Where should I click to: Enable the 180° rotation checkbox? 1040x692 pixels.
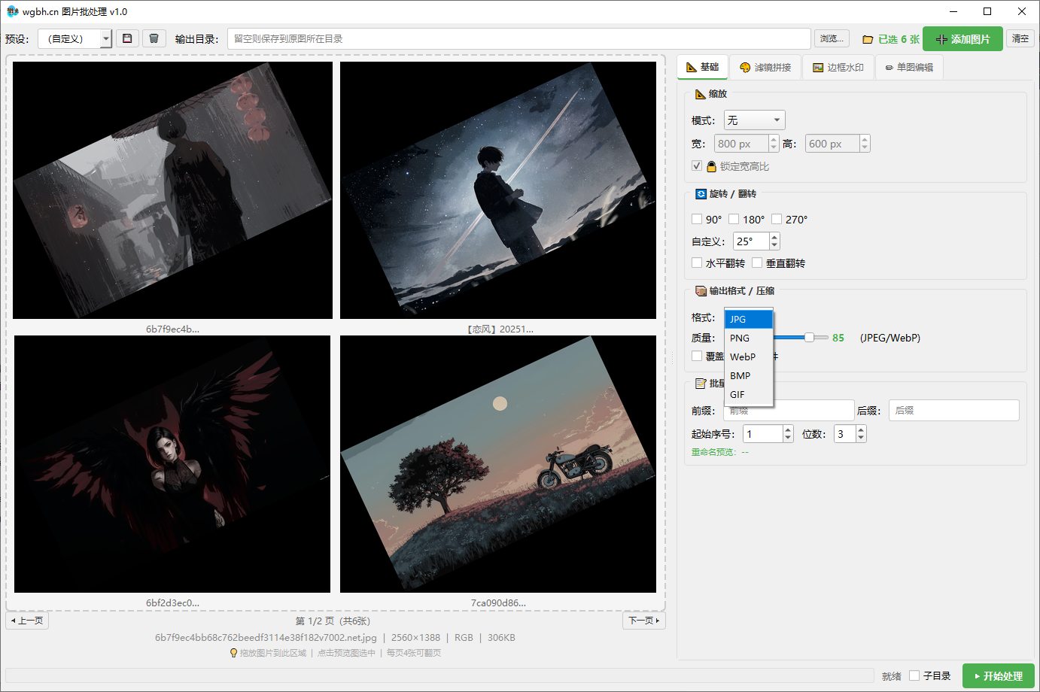[734, 220]
